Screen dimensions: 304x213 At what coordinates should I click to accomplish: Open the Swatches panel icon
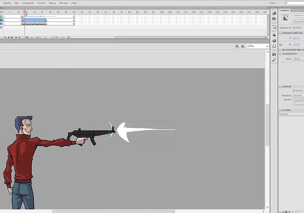(x=274, y=19)
